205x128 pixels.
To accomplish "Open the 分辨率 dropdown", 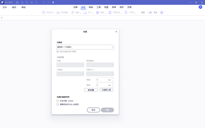I will pos(70,74).
